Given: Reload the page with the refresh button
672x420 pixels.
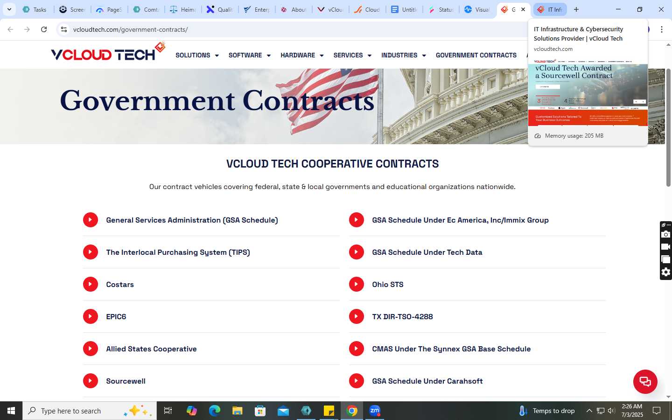Looking at the screenshot, I should (44, 29).
